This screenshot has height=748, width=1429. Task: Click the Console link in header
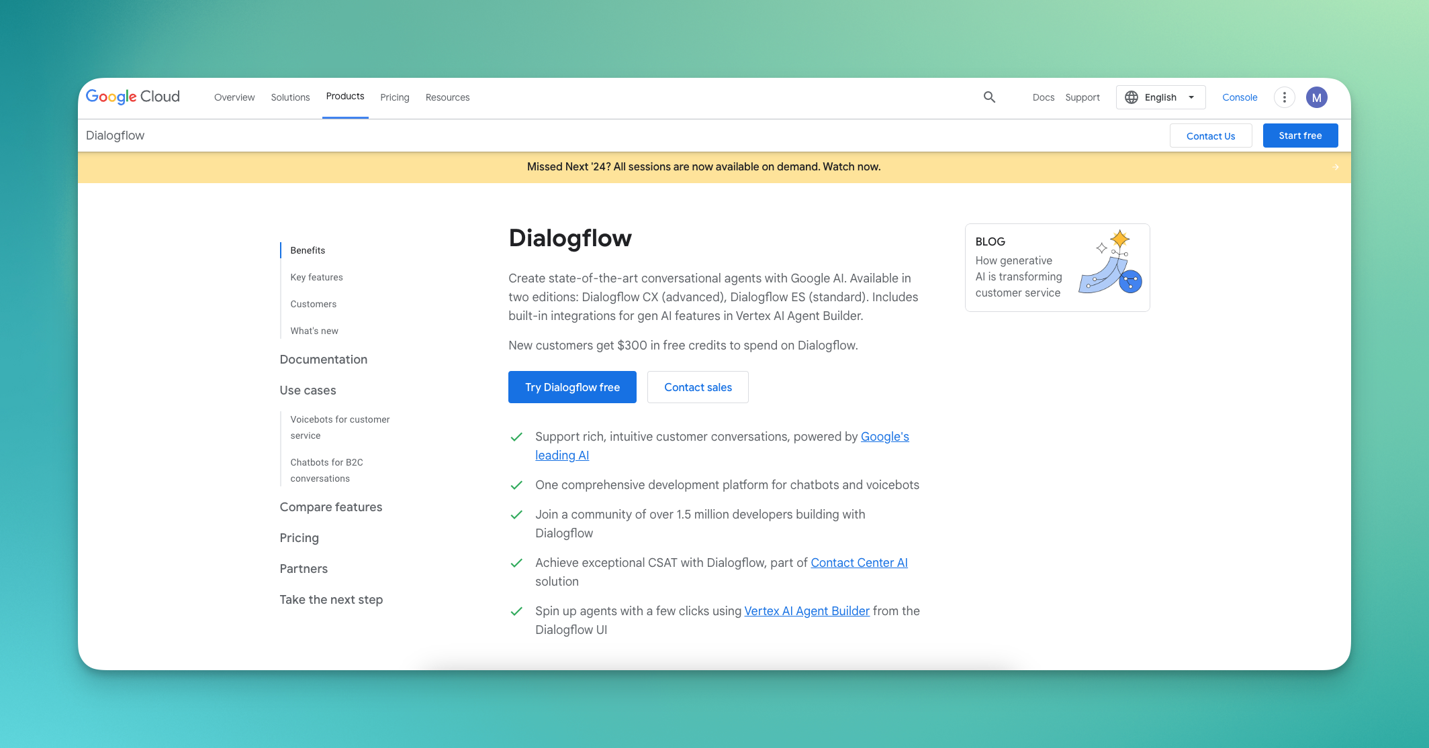coord(1240,97)
